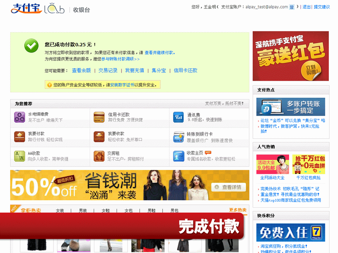Select the 水电煤缴费 utility payment icon
The image size is (338, 253).
[x=19, y=117]
